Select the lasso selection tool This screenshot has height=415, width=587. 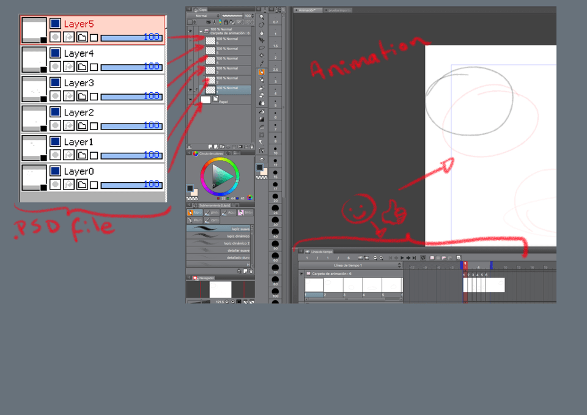262,48
